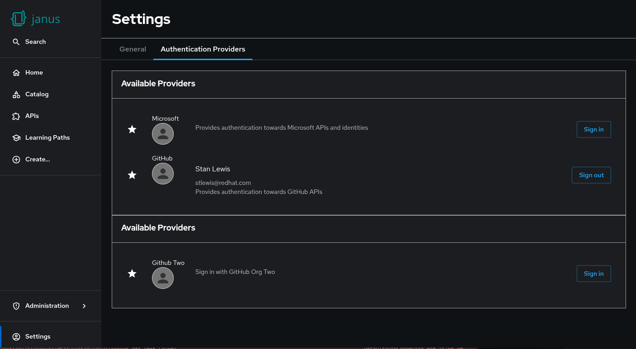
Task: Sign out of GitHub provider
Action: pos(591,175)
